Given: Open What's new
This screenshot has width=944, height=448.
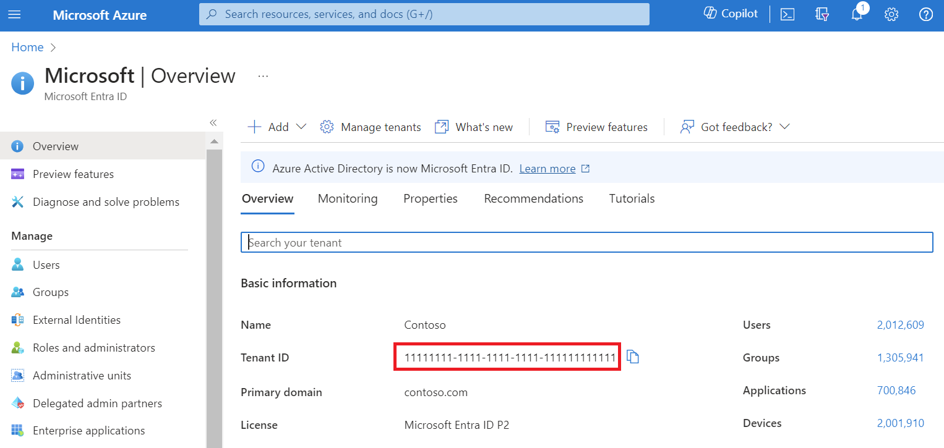Looking at the screenshot, I should point(474,127).
